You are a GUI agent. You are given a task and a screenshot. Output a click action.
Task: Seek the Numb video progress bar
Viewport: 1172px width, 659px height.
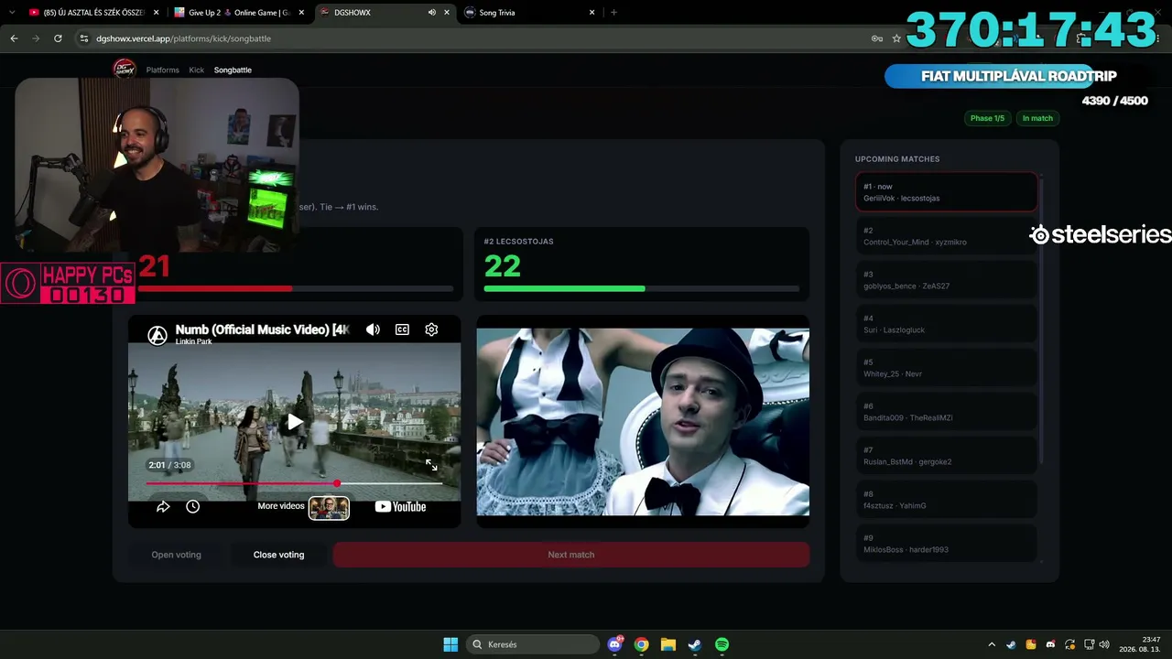click(x=294, y=483)
